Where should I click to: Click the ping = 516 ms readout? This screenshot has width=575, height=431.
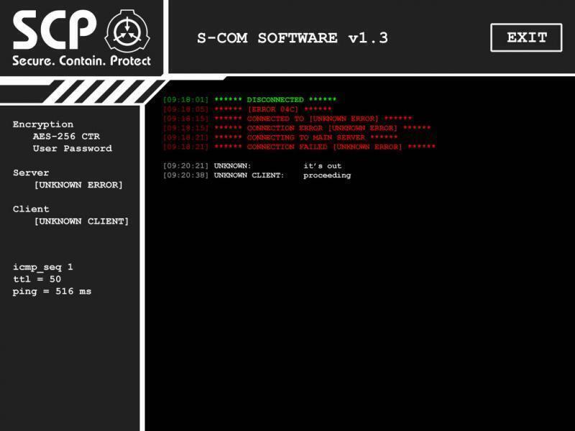(52, 292)
